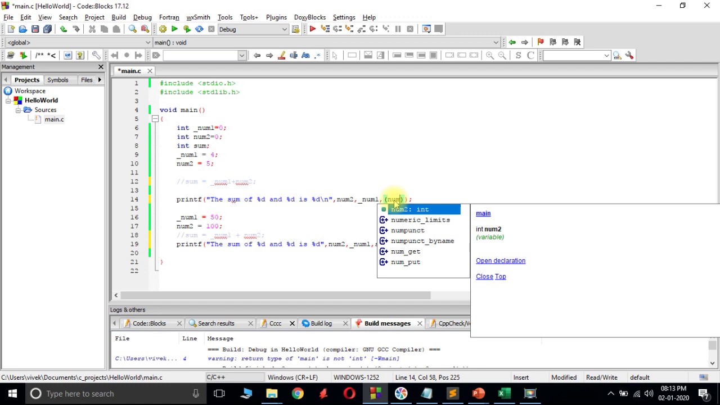Click the Clear bookmarks flag icon
The height and width of the screenshot is (405, 720).
tap(578, 42)
